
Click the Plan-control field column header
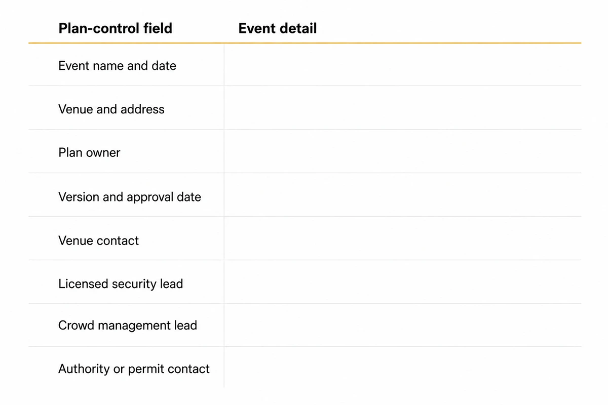tap(115, 28)
